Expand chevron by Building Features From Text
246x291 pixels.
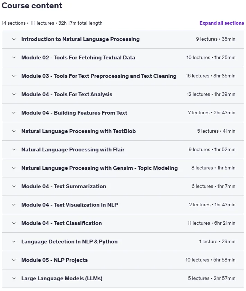coord(14,113)
